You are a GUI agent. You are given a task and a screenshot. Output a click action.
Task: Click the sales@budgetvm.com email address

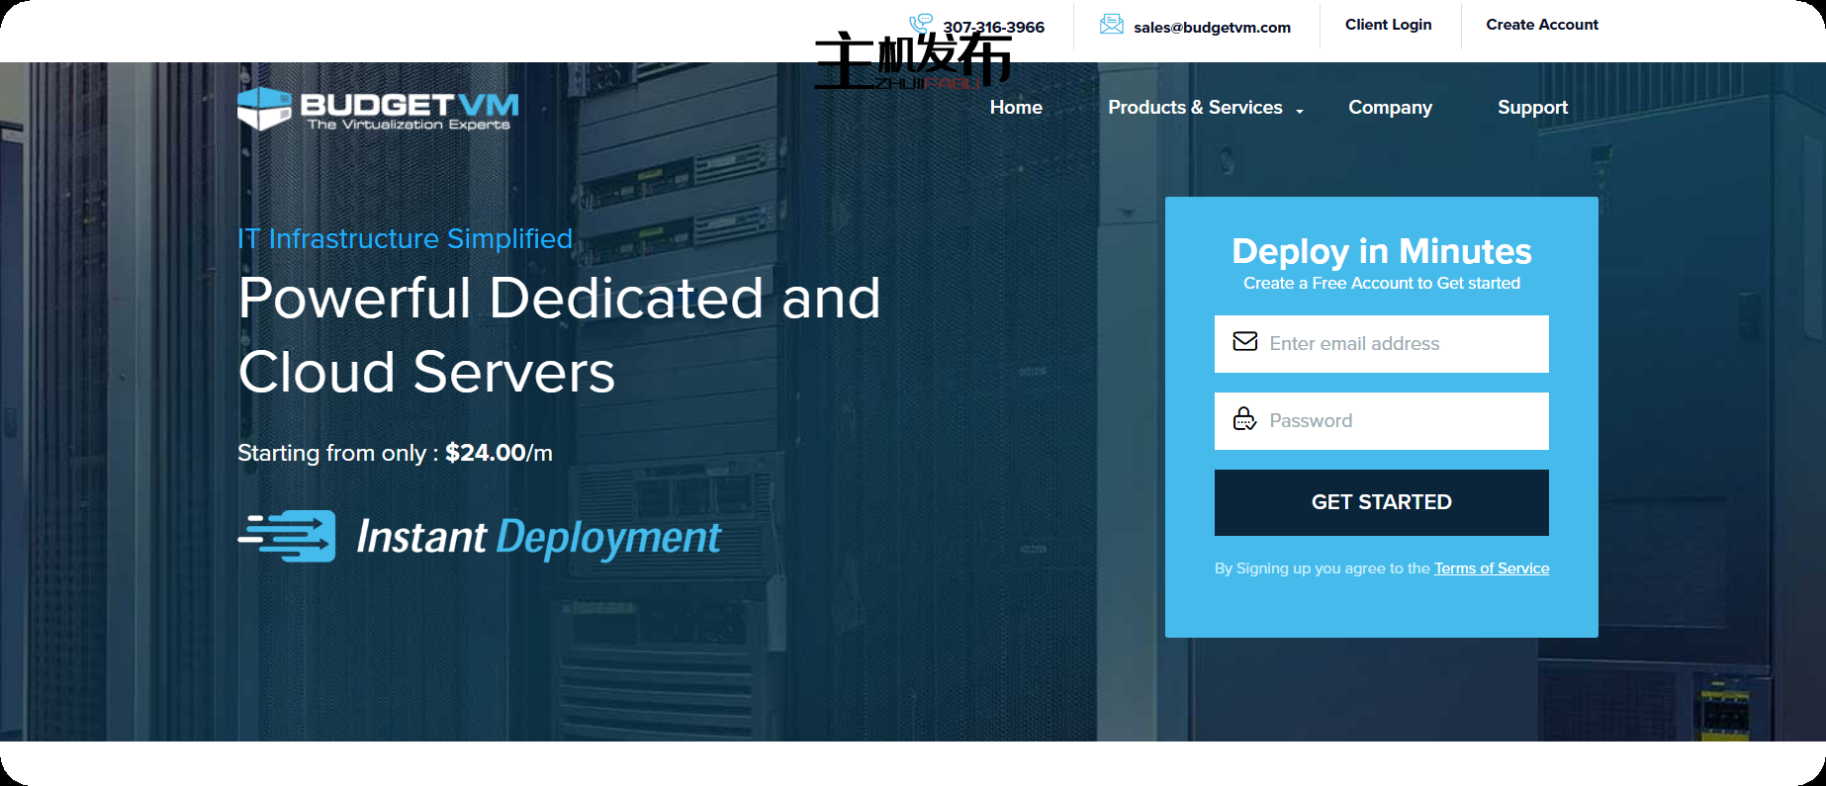point(1212,28)
